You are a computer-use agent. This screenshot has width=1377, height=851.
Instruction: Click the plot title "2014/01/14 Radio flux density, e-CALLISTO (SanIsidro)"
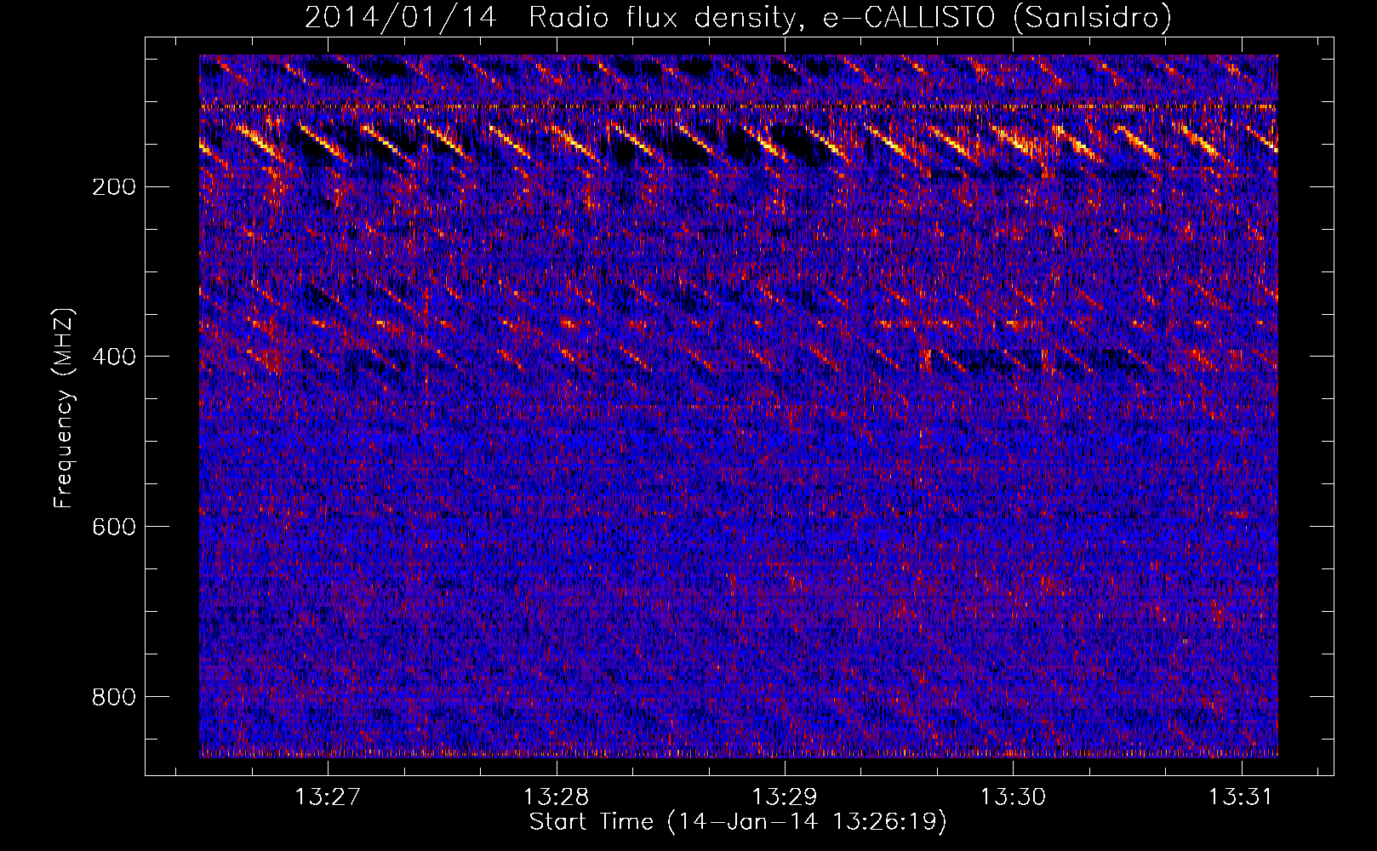(738, 17)
